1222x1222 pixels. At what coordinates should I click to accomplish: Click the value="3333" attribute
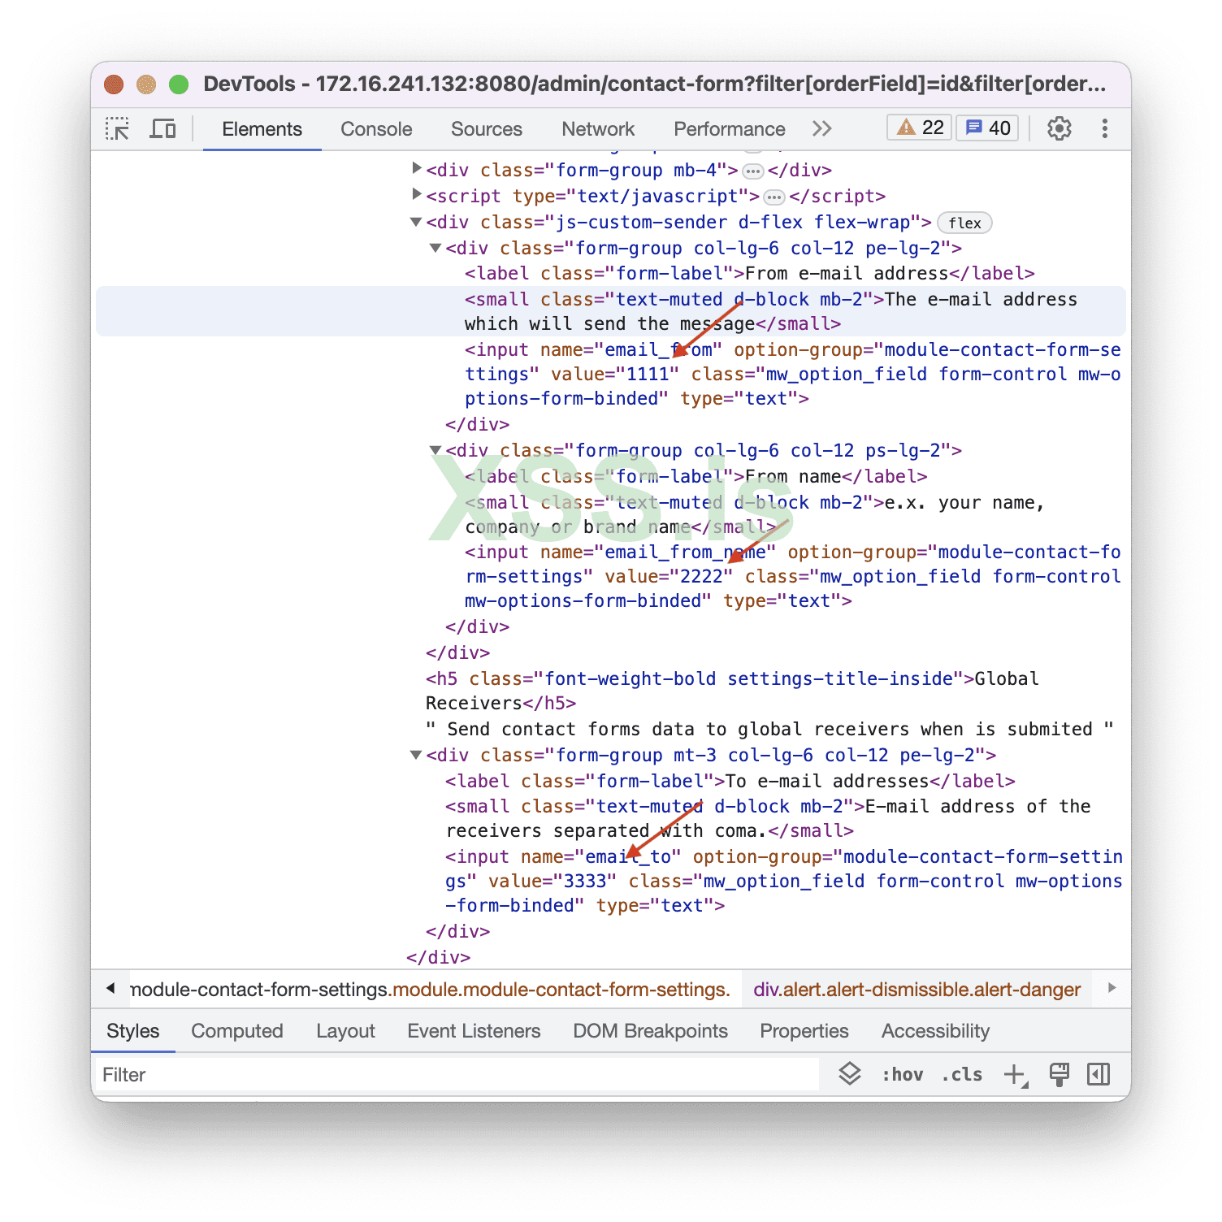pos(552,881)
